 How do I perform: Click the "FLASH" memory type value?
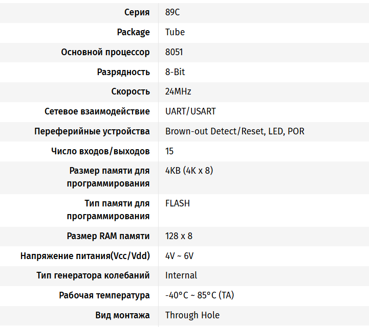[178, 203]
